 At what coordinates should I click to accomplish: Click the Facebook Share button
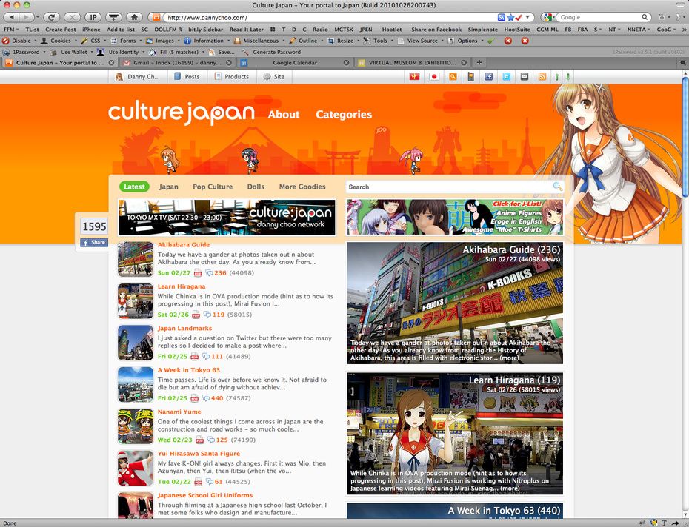click(94, 242)
